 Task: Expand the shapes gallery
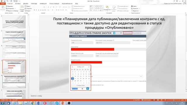tap(103, 11)
